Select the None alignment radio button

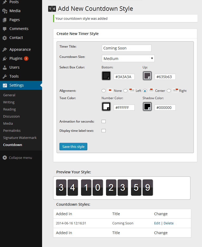(104, 91)
